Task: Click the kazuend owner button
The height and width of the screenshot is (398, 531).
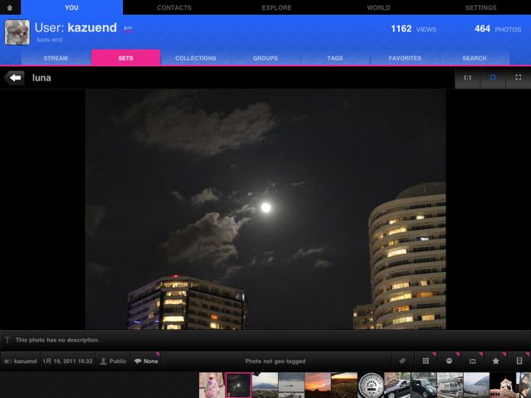Action: coord(21,362)
